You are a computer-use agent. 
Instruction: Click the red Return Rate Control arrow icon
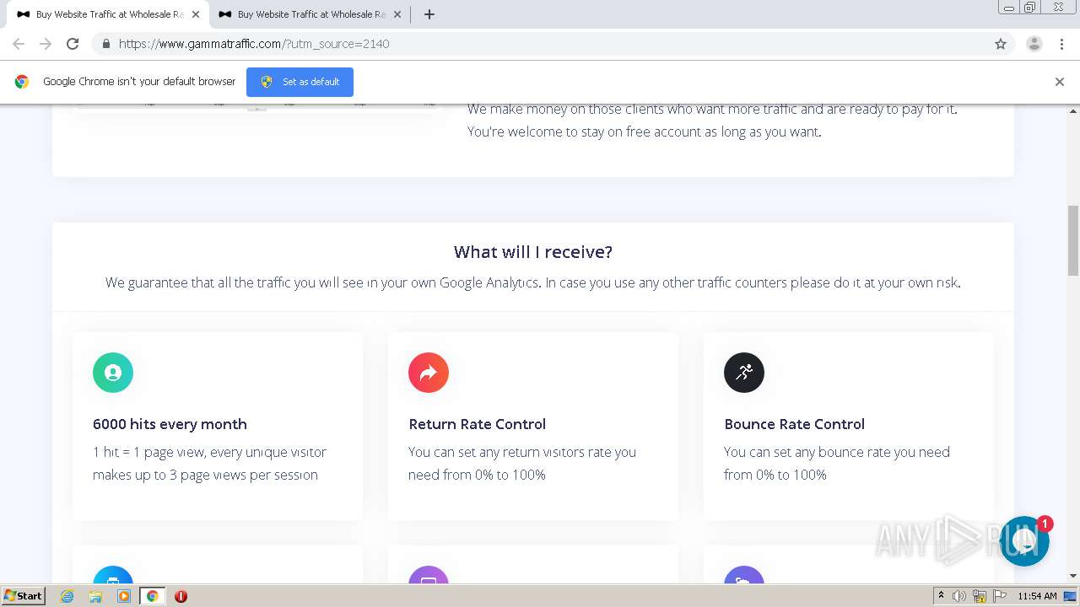(x=429, y=373)
